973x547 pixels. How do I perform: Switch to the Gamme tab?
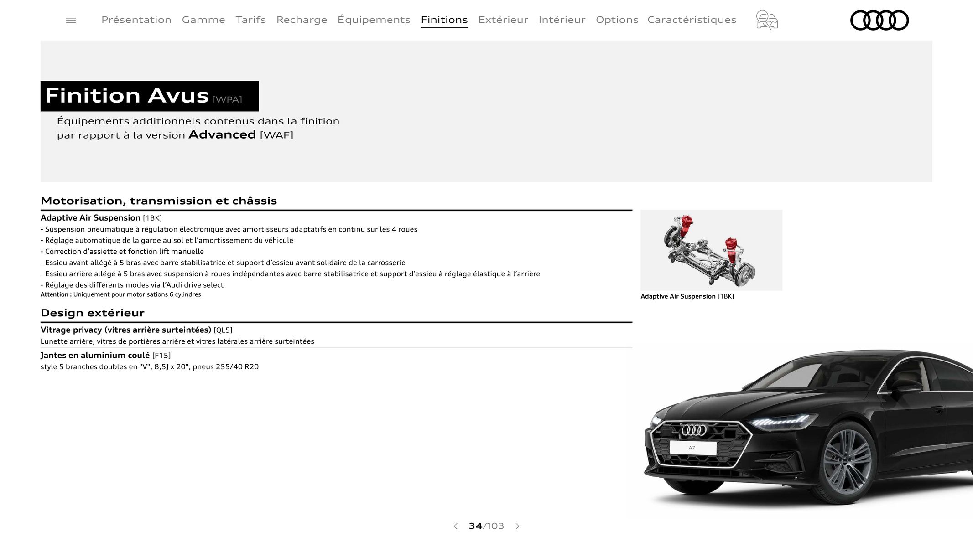(203, 20)
